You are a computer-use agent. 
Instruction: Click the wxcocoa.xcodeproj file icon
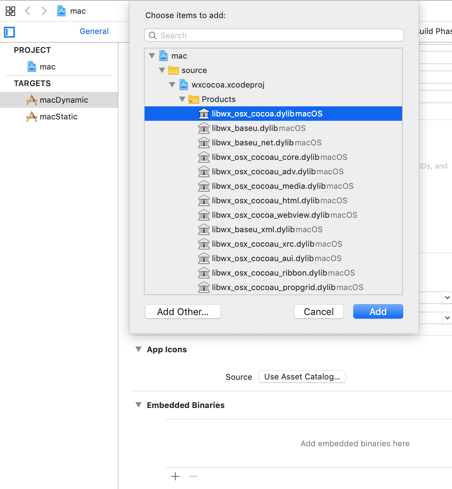tap(184, 85)
